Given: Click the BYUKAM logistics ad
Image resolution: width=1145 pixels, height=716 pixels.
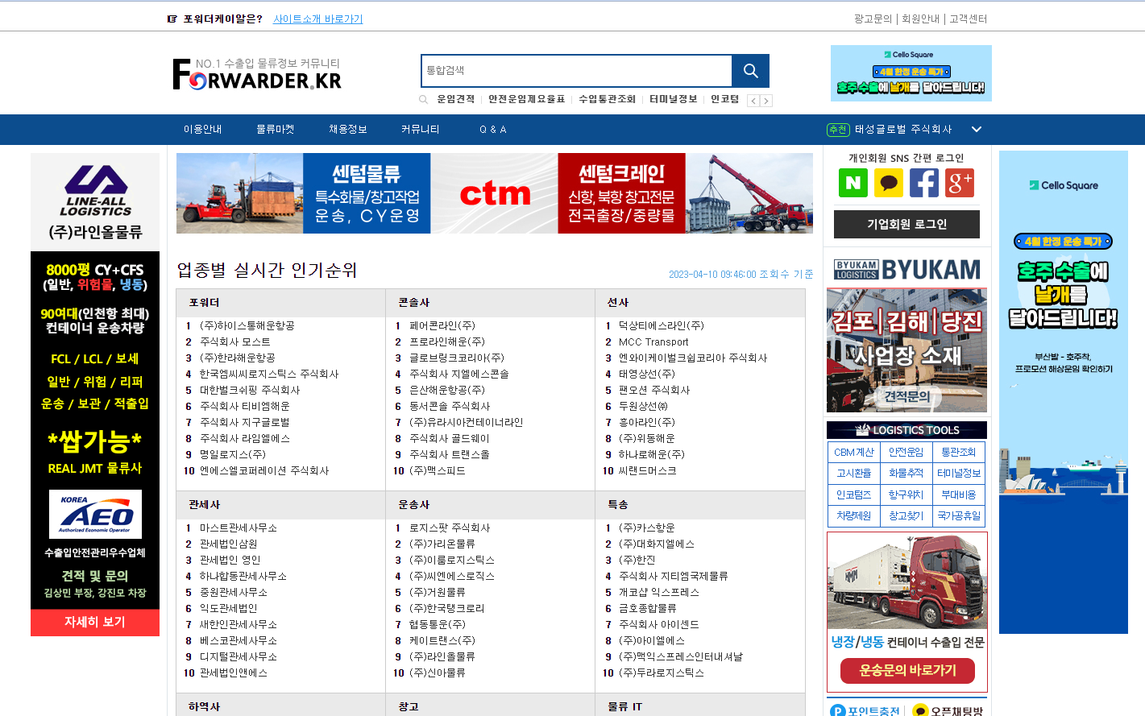Looking at the screenshot, I should pyautogui.click(x=906, y=334).
